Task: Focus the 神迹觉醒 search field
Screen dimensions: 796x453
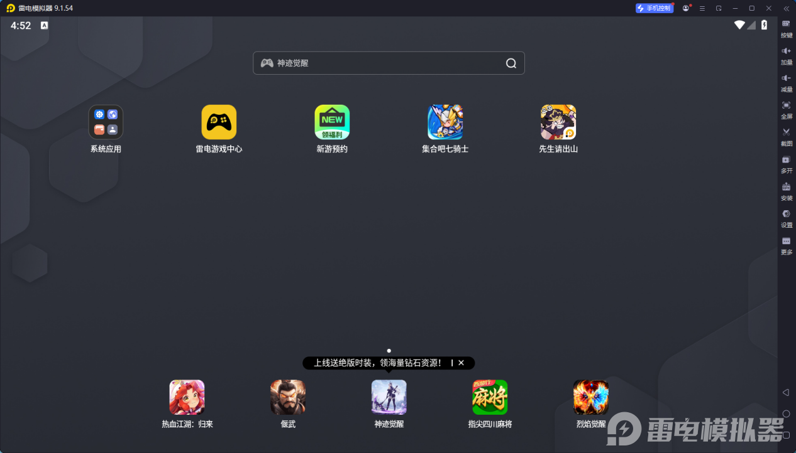Action: coord(389,63)
